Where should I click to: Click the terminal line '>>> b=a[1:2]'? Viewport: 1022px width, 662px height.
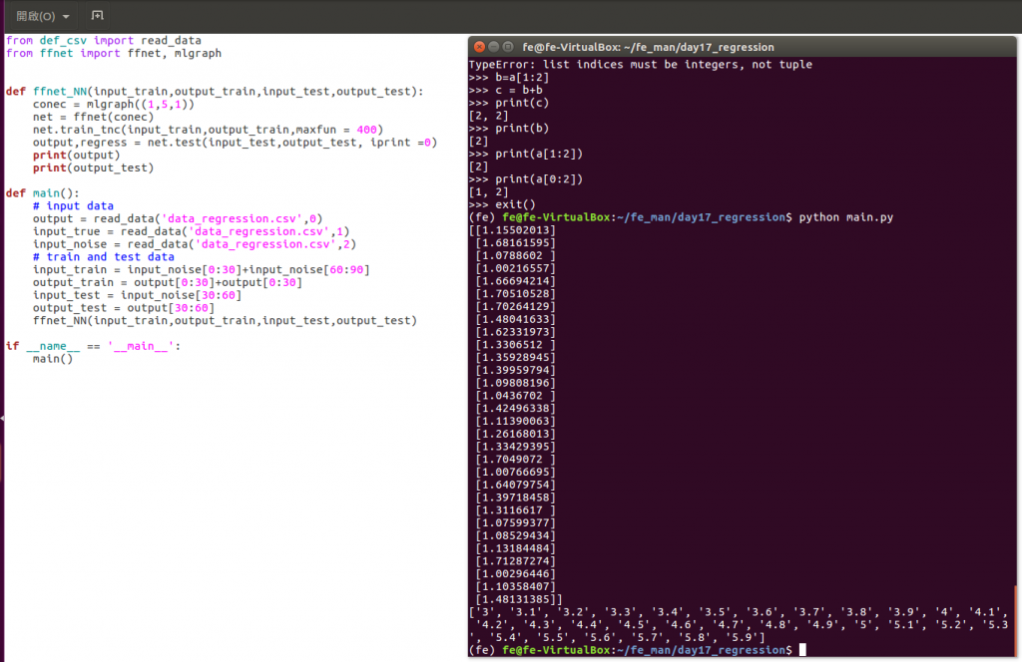pos(509,78)
